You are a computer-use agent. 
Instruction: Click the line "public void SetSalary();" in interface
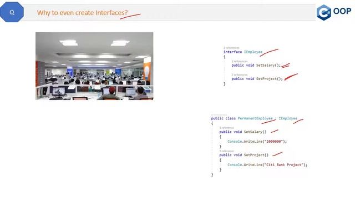256,66
